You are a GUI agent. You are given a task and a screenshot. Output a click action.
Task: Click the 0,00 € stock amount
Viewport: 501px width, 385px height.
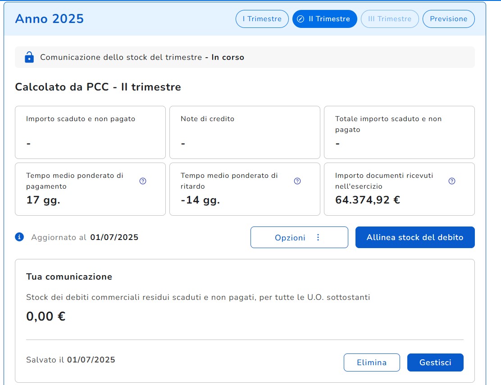(46, 317)
